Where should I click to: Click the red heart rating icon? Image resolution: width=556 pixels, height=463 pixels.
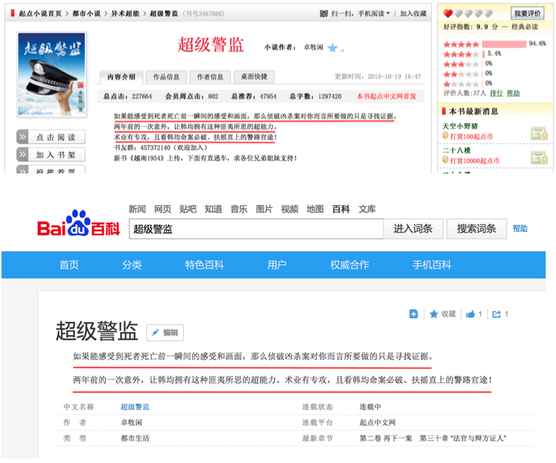tap(448, 13)
